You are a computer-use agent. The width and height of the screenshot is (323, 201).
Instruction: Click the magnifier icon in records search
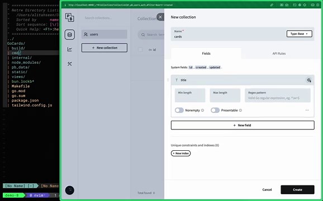[143, 35]
